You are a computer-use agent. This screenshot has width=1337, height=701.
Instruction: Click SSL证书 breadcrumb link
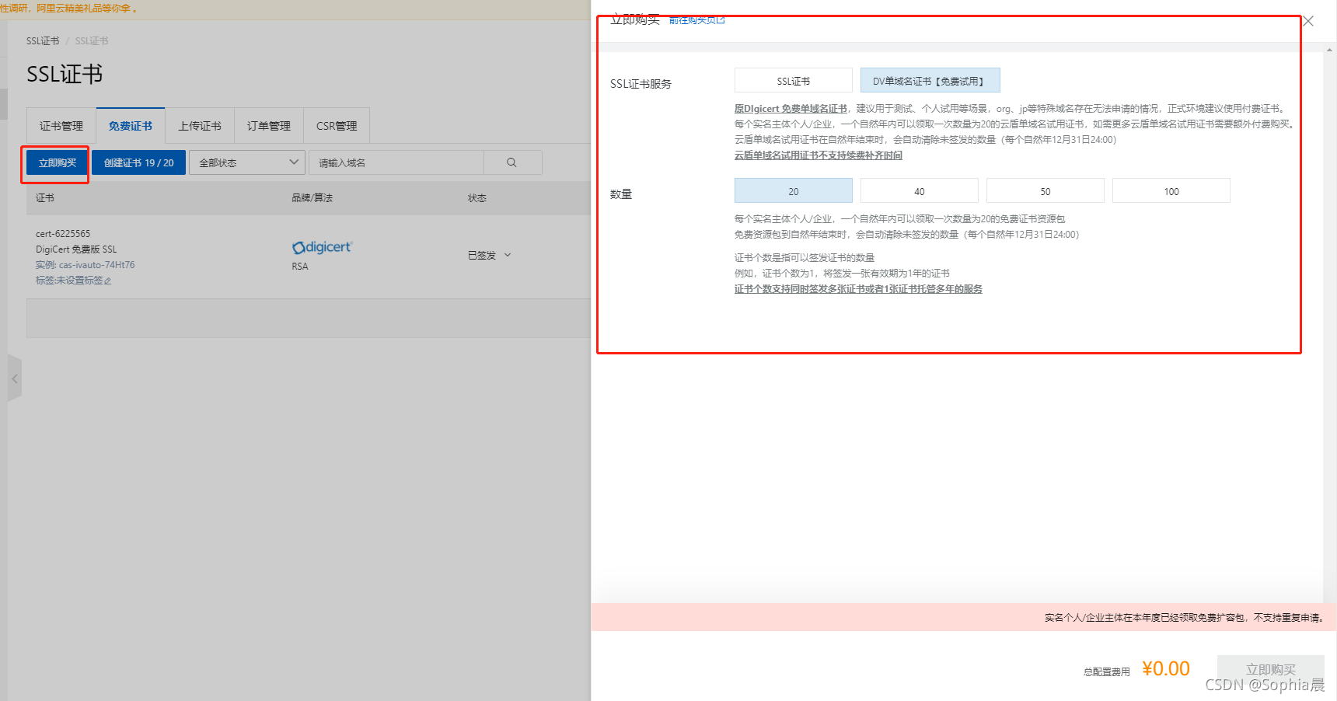click(x=43, y=41)
